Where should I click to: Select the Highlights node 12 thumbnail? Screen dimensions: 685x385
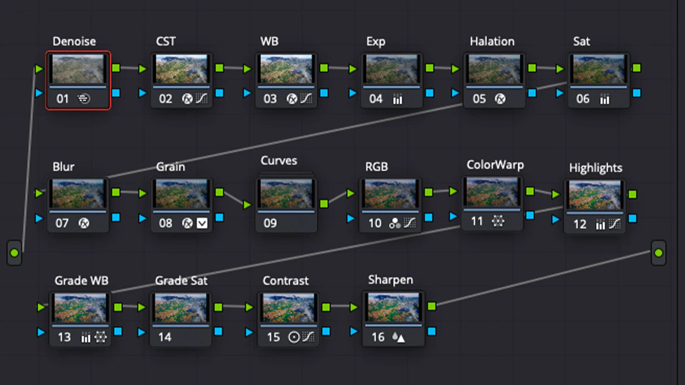click(595, 195)
